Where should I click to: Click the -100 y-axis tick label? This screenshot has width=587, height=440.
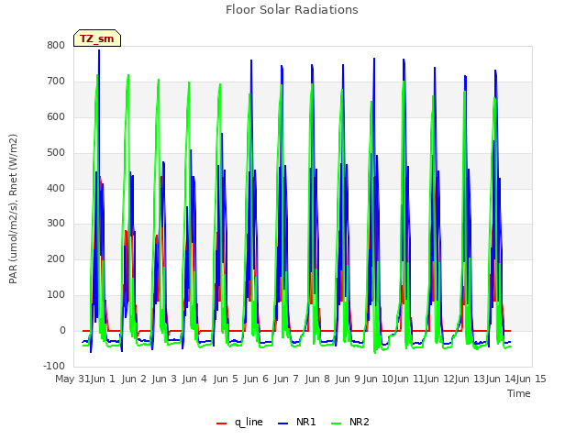point(54,366)
